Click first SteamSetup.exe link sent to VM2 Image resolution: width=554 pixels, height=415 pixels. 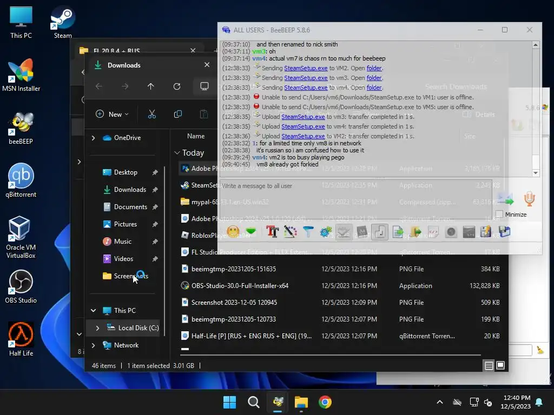(x=306, y=68)
